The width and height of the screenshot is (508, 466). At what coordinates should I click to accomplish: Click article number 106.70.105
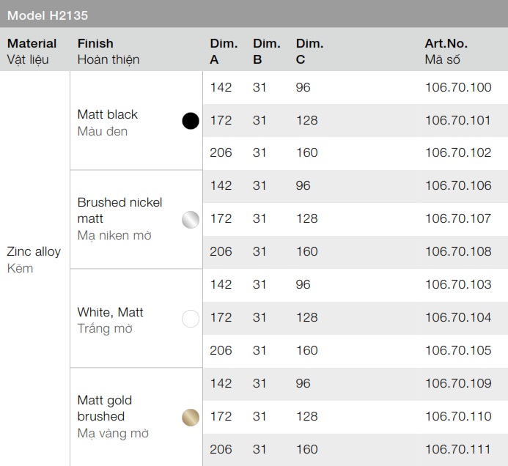(x=458, y=351)
